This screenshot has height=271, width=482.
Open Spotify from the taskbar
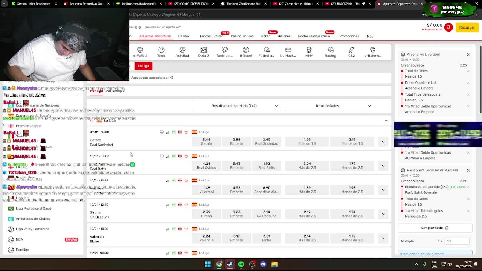[x=241, y=264]
